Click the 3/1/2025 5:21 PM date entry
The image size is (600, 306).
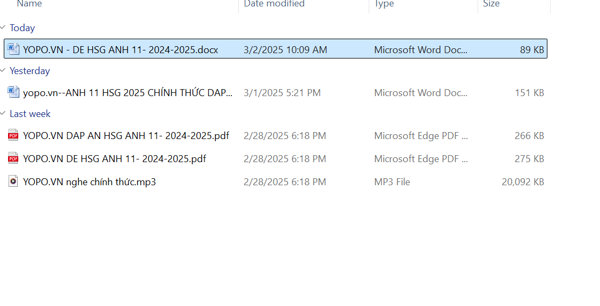(282, 93)
